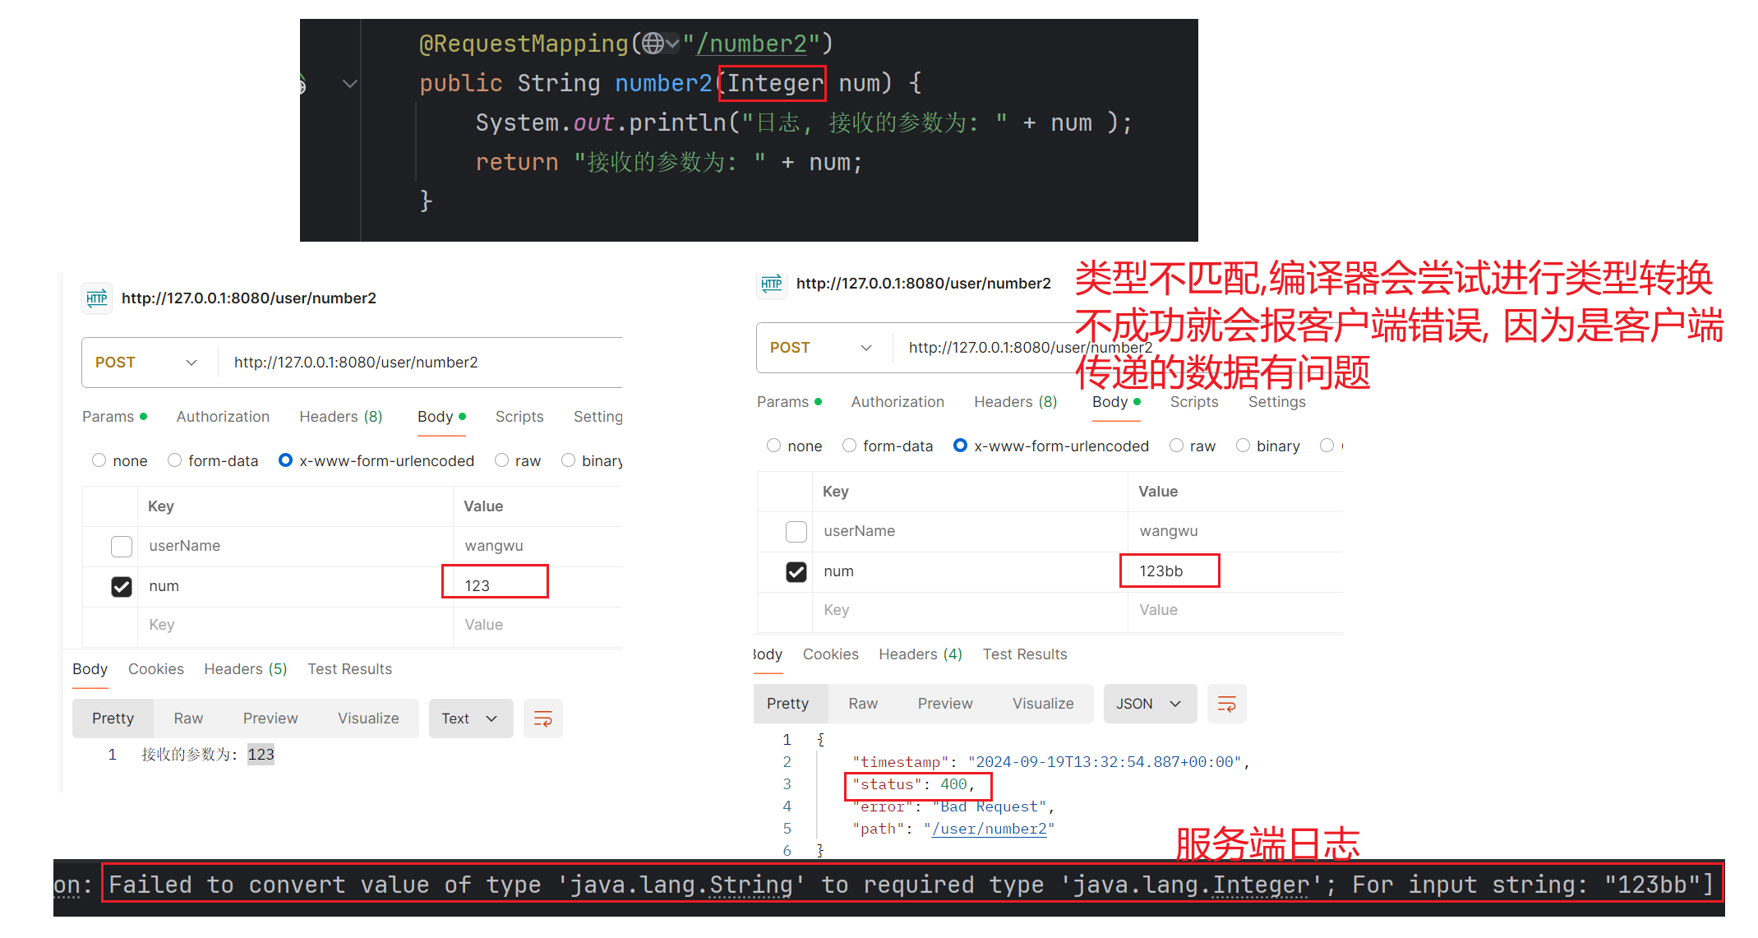Open the small arrow beside the RequestMapping globe
The width and height of the screenshot is (1758, 938).
(x=672, y=44)
